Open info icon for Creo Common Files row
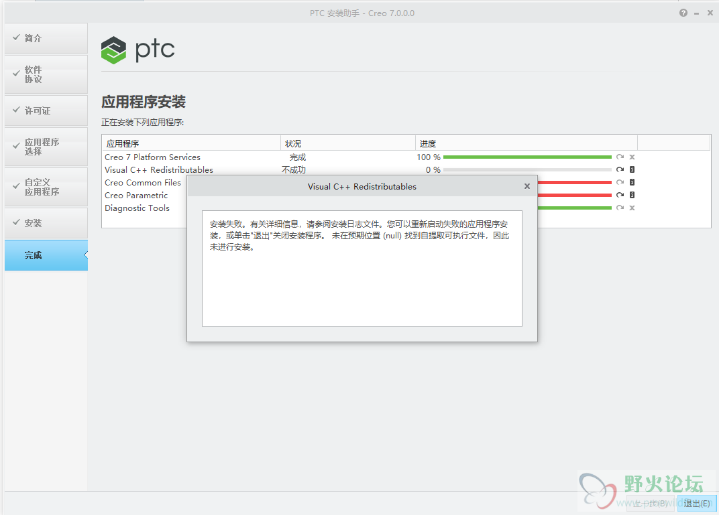The height and width of the screenshot is (515, 719). pos(632,182)
